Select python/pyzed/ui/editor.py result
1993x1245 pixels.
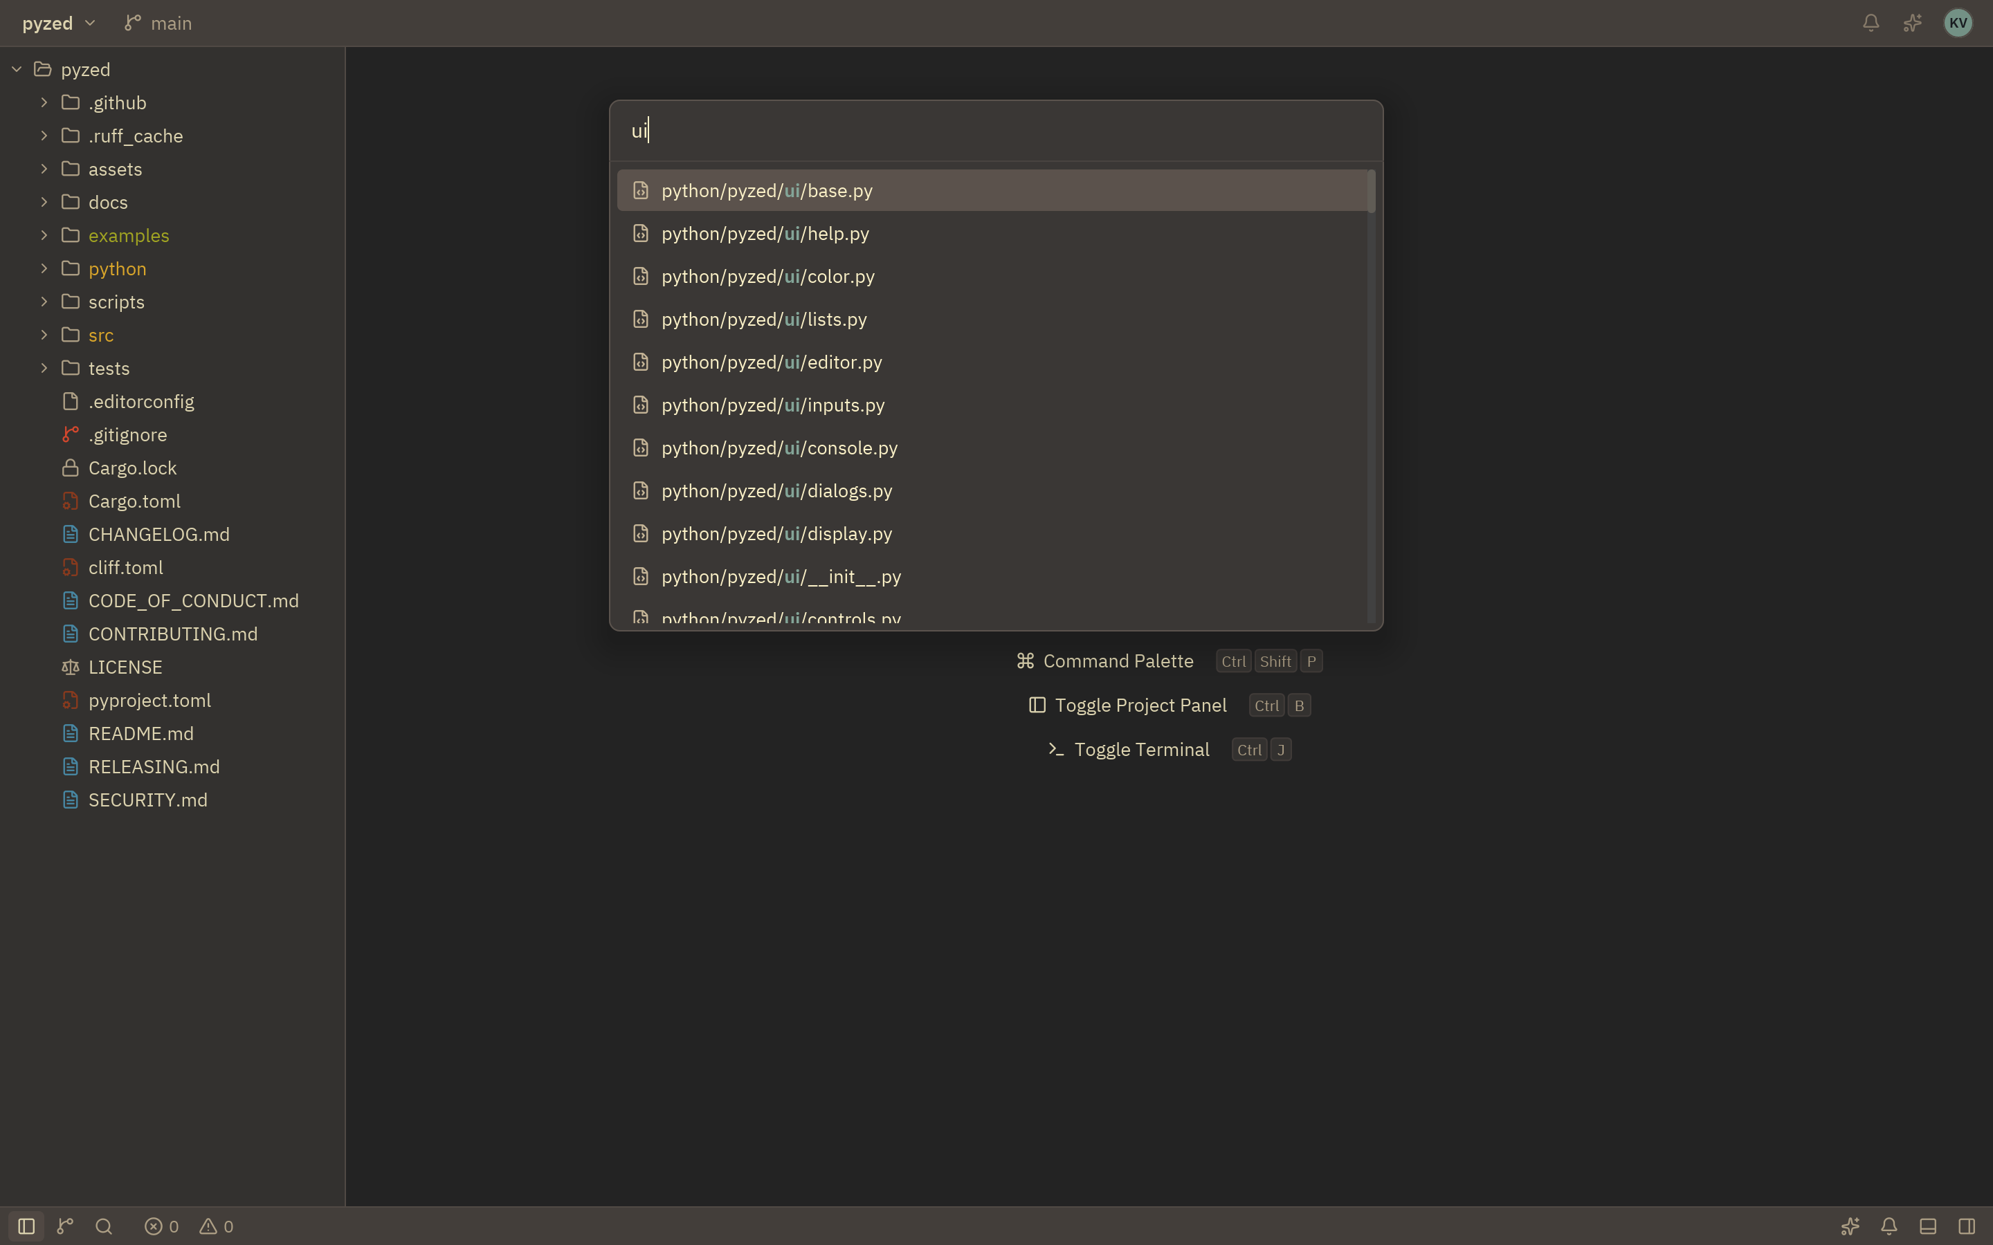(x=992, y=362)
